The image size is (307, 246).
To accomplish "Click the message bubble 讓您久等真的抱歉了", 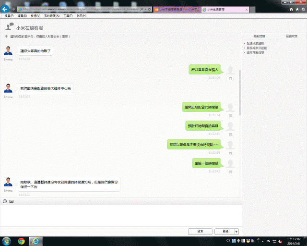I will [35, 51].
